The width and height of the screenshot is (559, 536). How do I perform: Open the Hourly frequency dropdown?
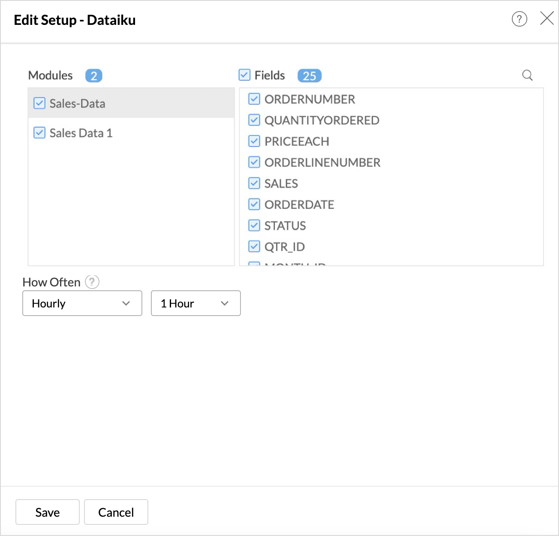[x=82, y=304]
